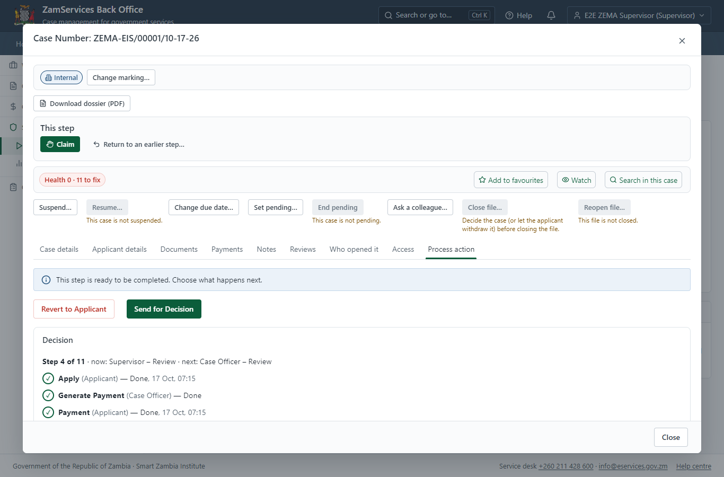This screenshot has width=724, height=477.
Task: Open Ask a colleague dialog
Action: 420,207
